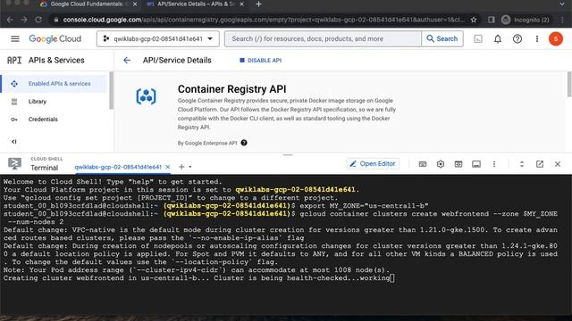Click the Container Registry API logo icon

(146, 96)
